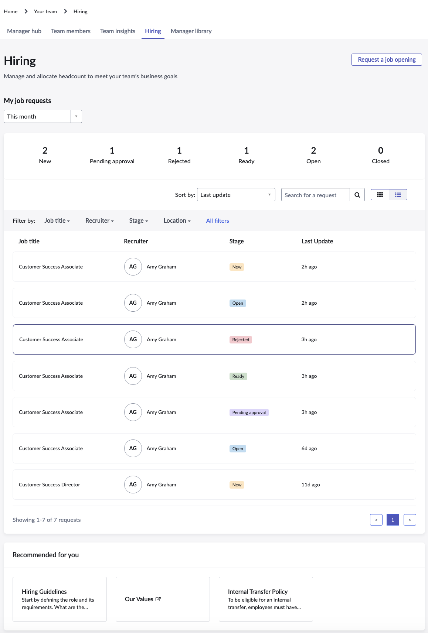Open external link icon beside Our Values
Viewport: 428px width, 633px height.
pos(158,599)
